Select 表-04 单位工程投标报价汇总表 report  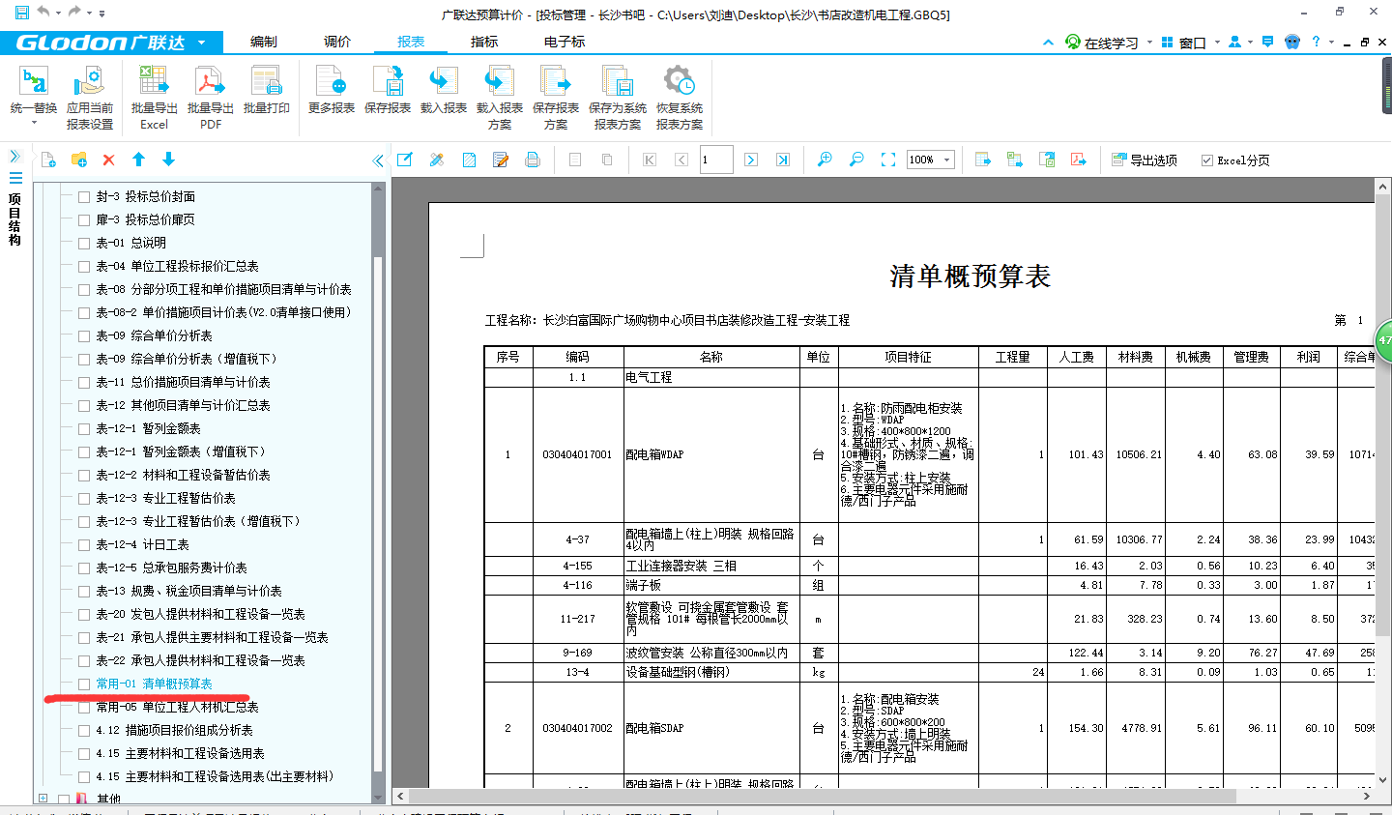(177, 266)
